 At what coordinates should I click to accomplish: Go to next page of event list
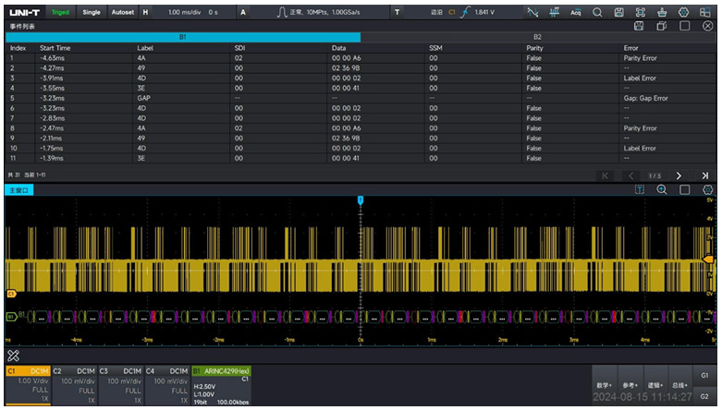point(679,175)
